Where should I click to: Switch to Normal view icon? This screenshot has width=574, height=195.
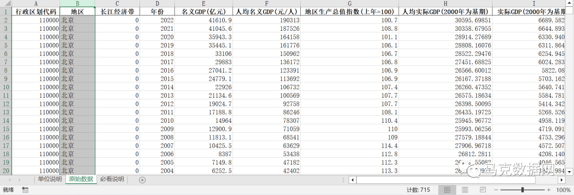tap(447, 190)
